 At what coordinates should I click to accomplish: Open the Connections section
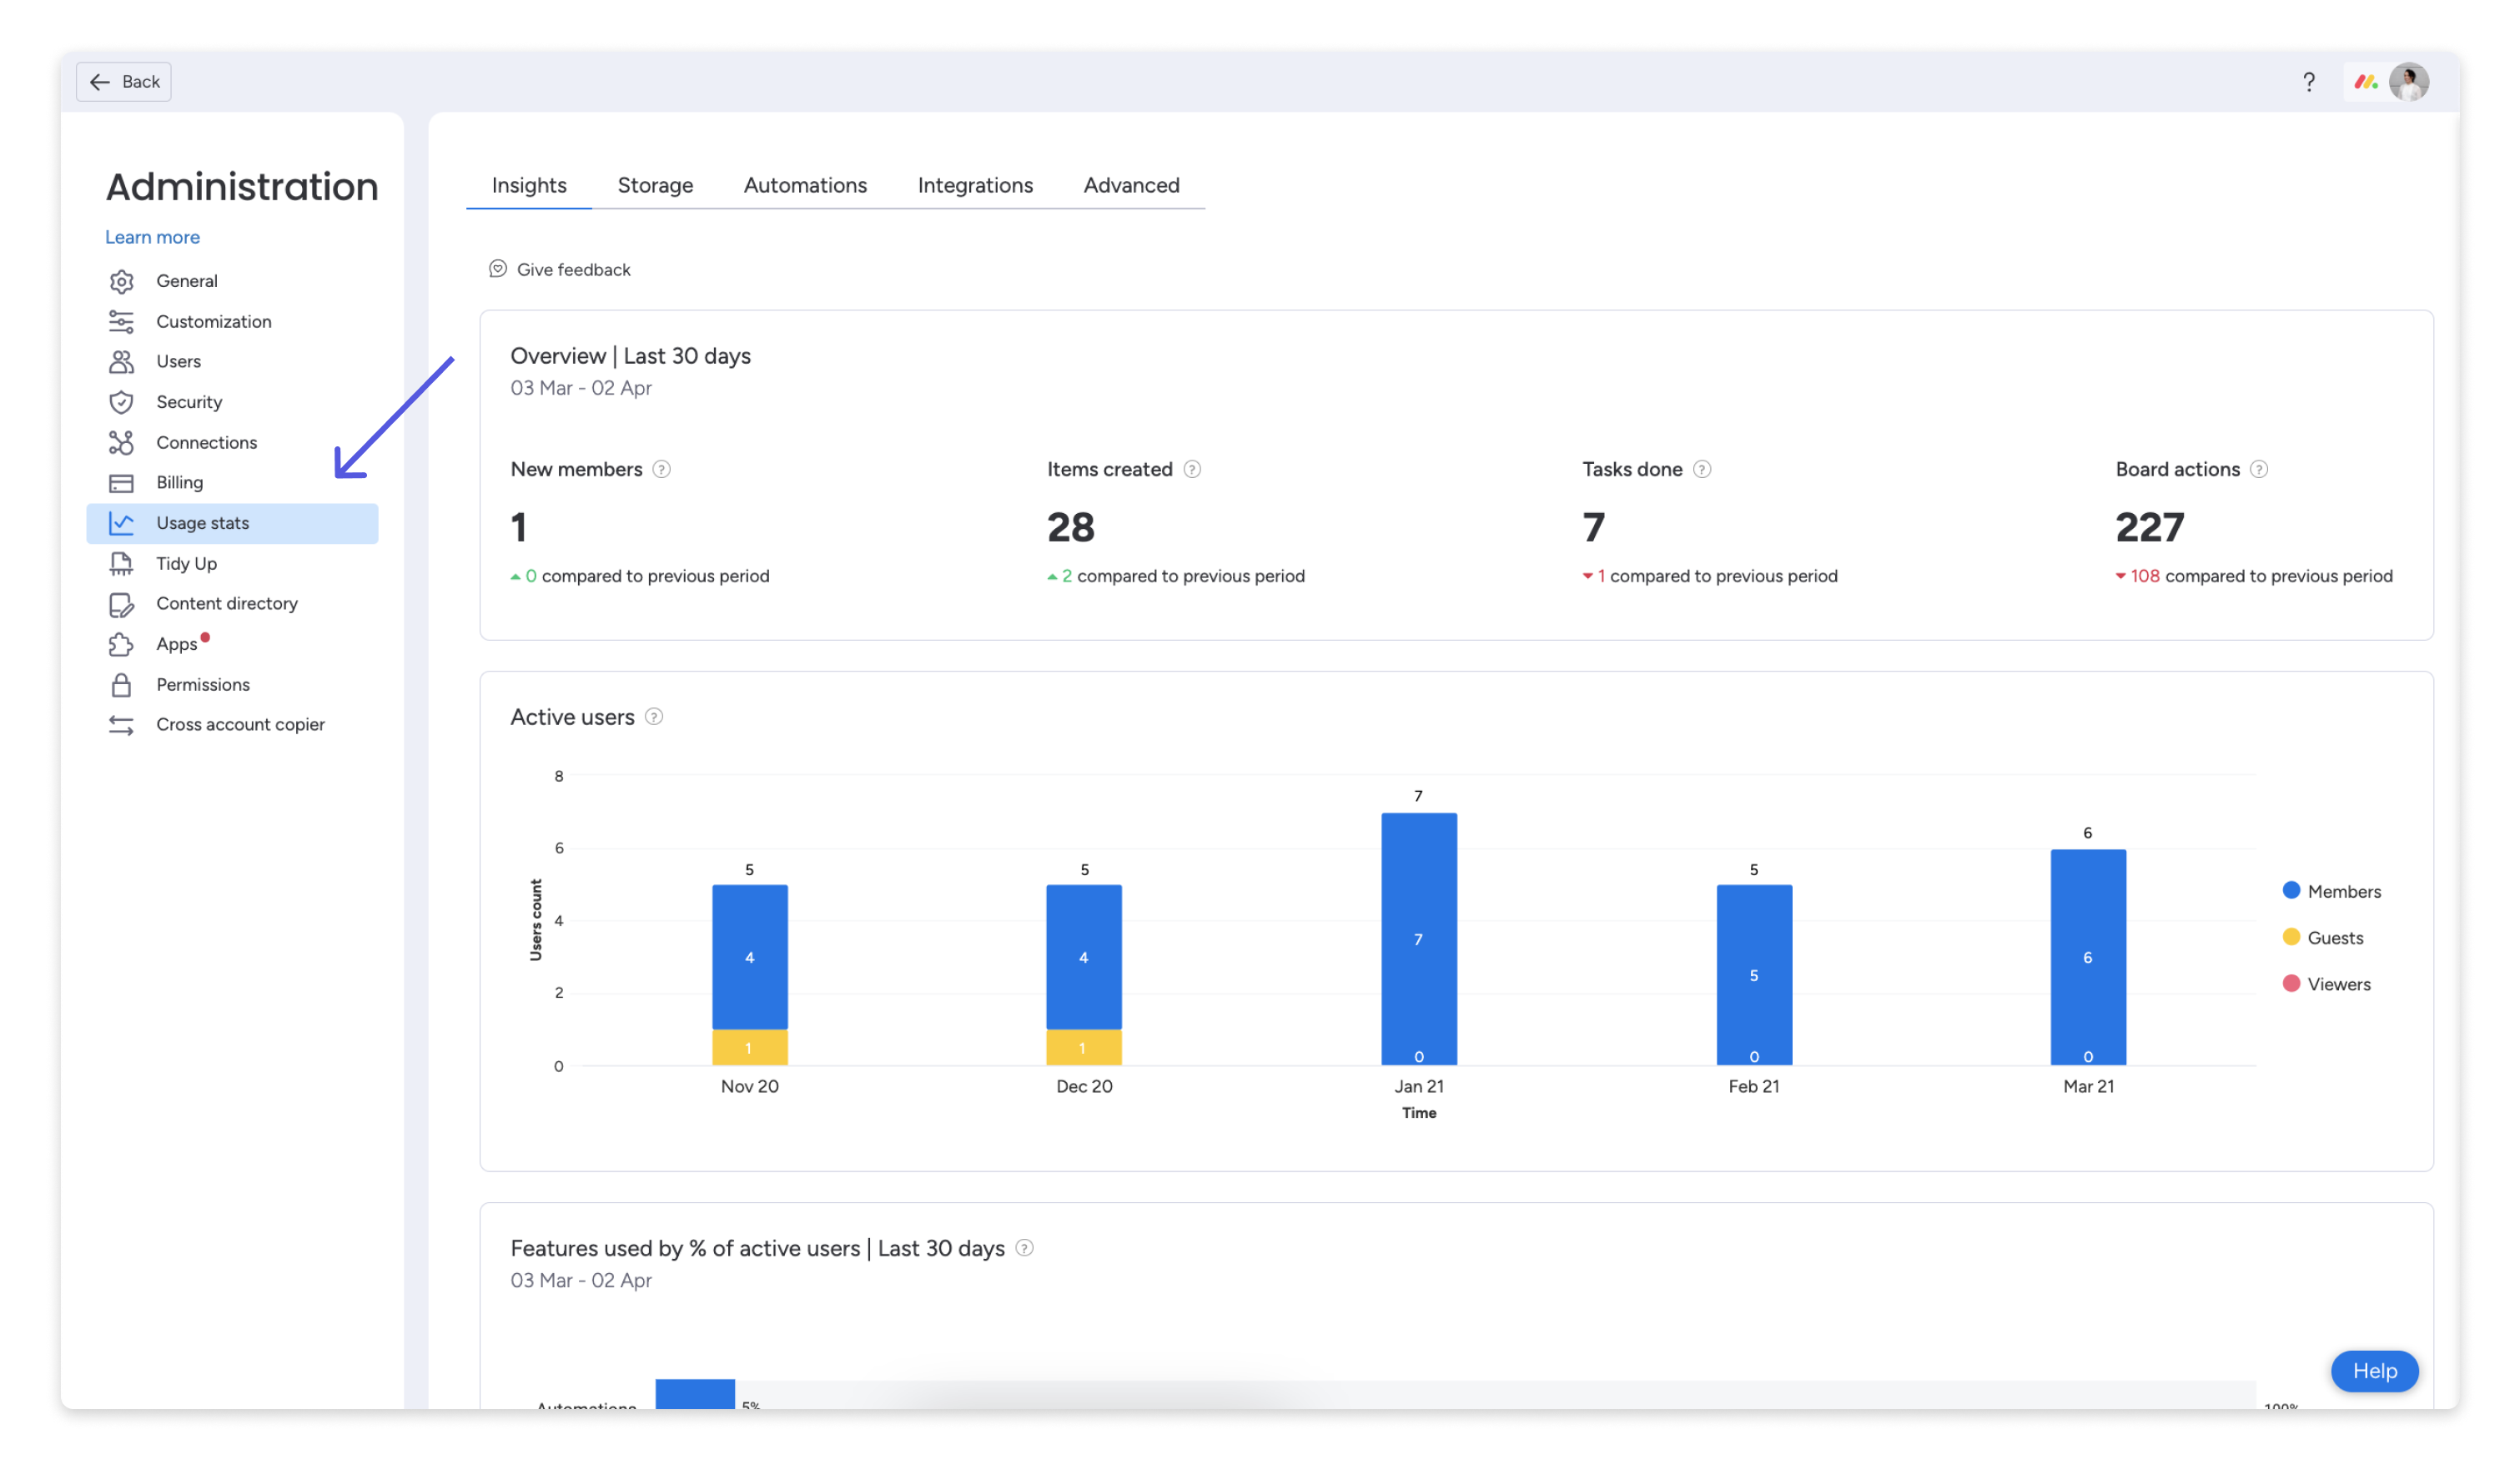(x=206, y=442)
